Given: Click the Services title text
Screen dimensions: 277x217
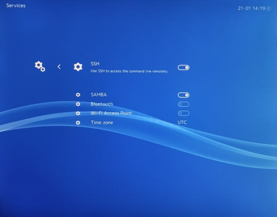Looking at the screenshot, I should pyautogui.click(x=16, y=6).
